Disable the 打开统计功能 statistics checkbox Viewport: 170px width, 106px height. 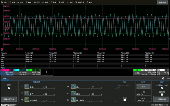162,88
